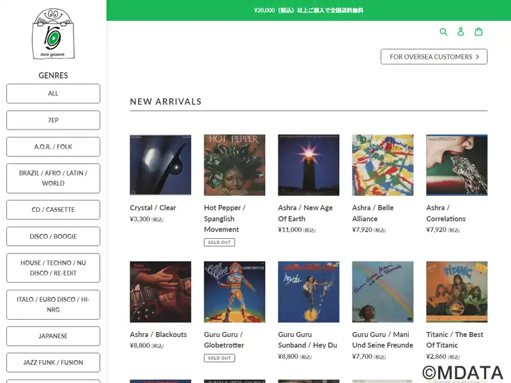Select the ALL genre

[53, 93]
